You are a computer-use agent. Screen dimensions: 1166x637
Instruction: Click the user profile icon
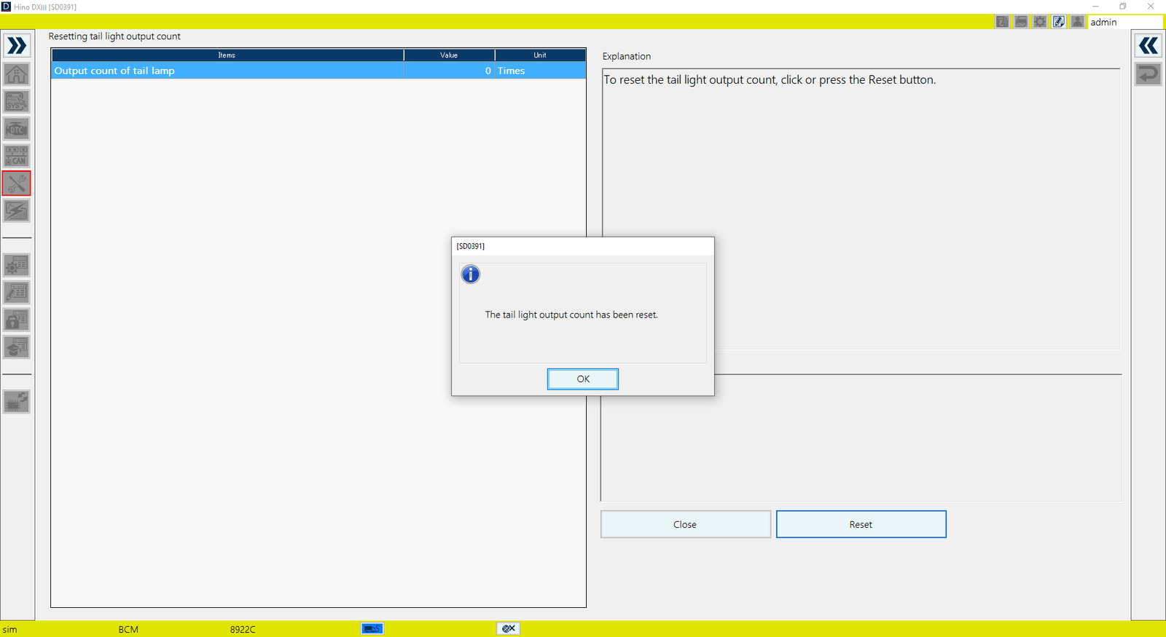pos(1078,22)
